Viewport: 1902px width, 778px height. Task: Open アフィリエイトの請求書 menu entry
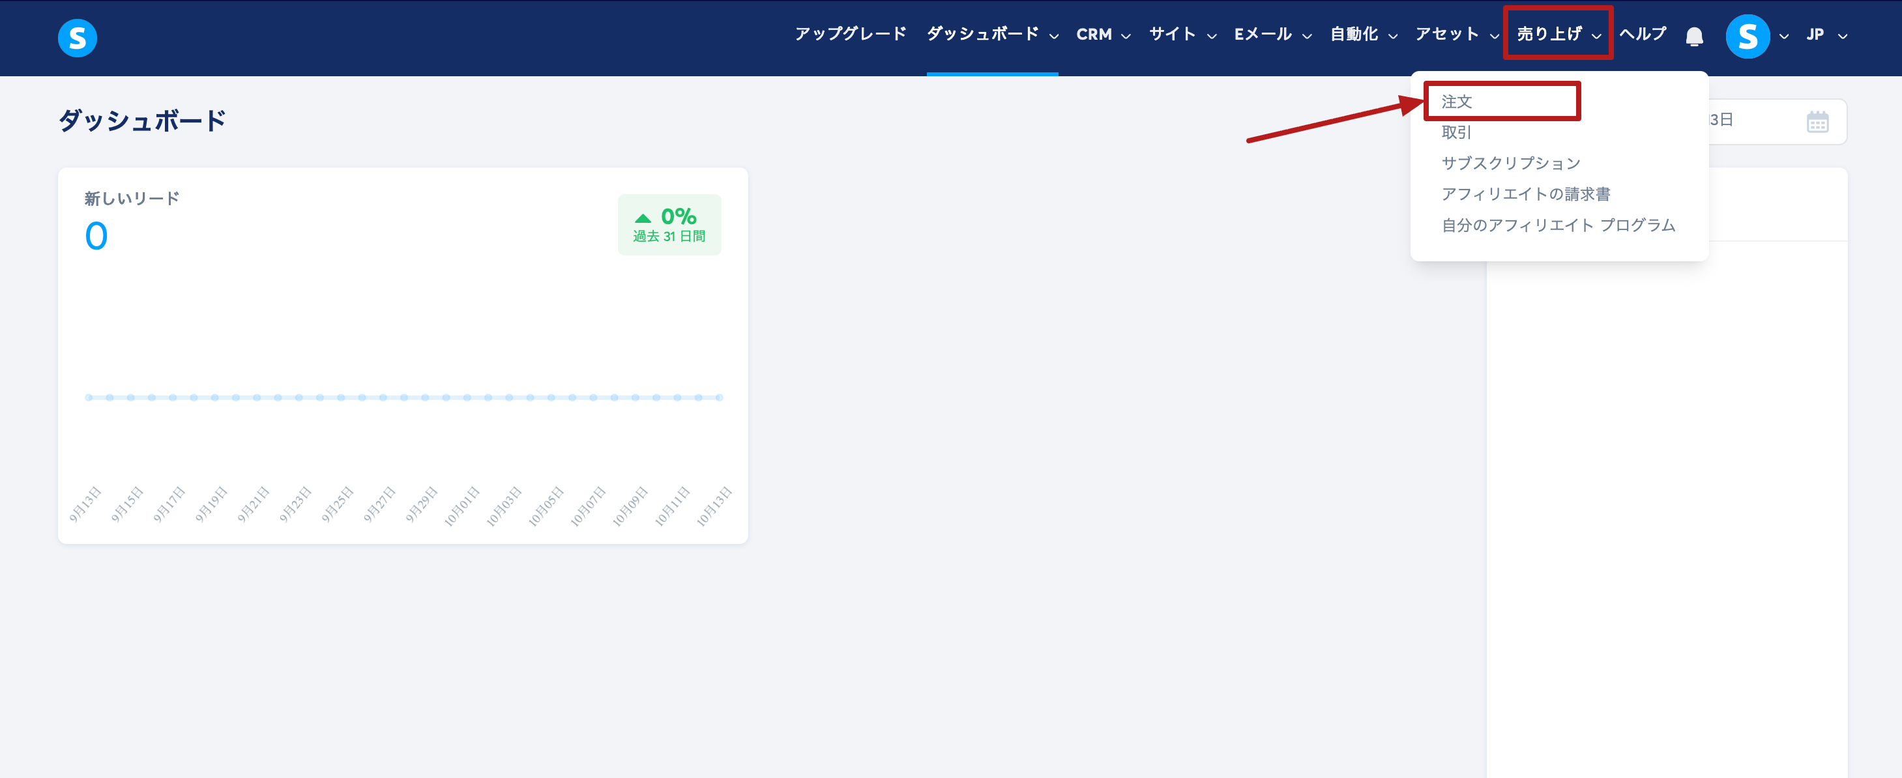pyautogui.click(x=1525, y=194)
